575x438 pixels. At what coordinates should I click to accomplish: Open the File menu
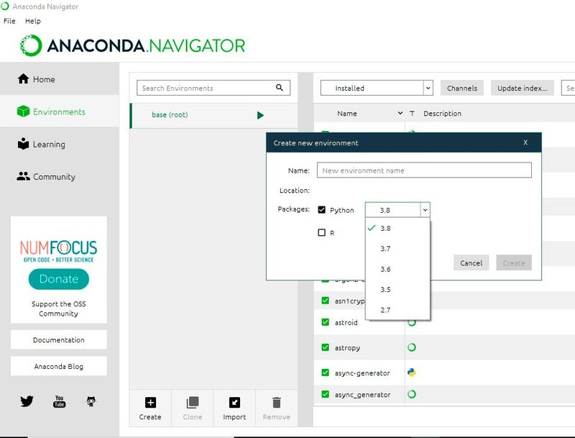pos(9,21)
